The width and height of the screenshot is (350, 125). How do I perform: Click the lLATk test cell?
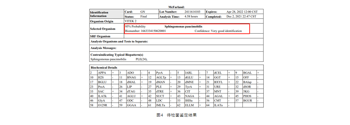point(104,96)
